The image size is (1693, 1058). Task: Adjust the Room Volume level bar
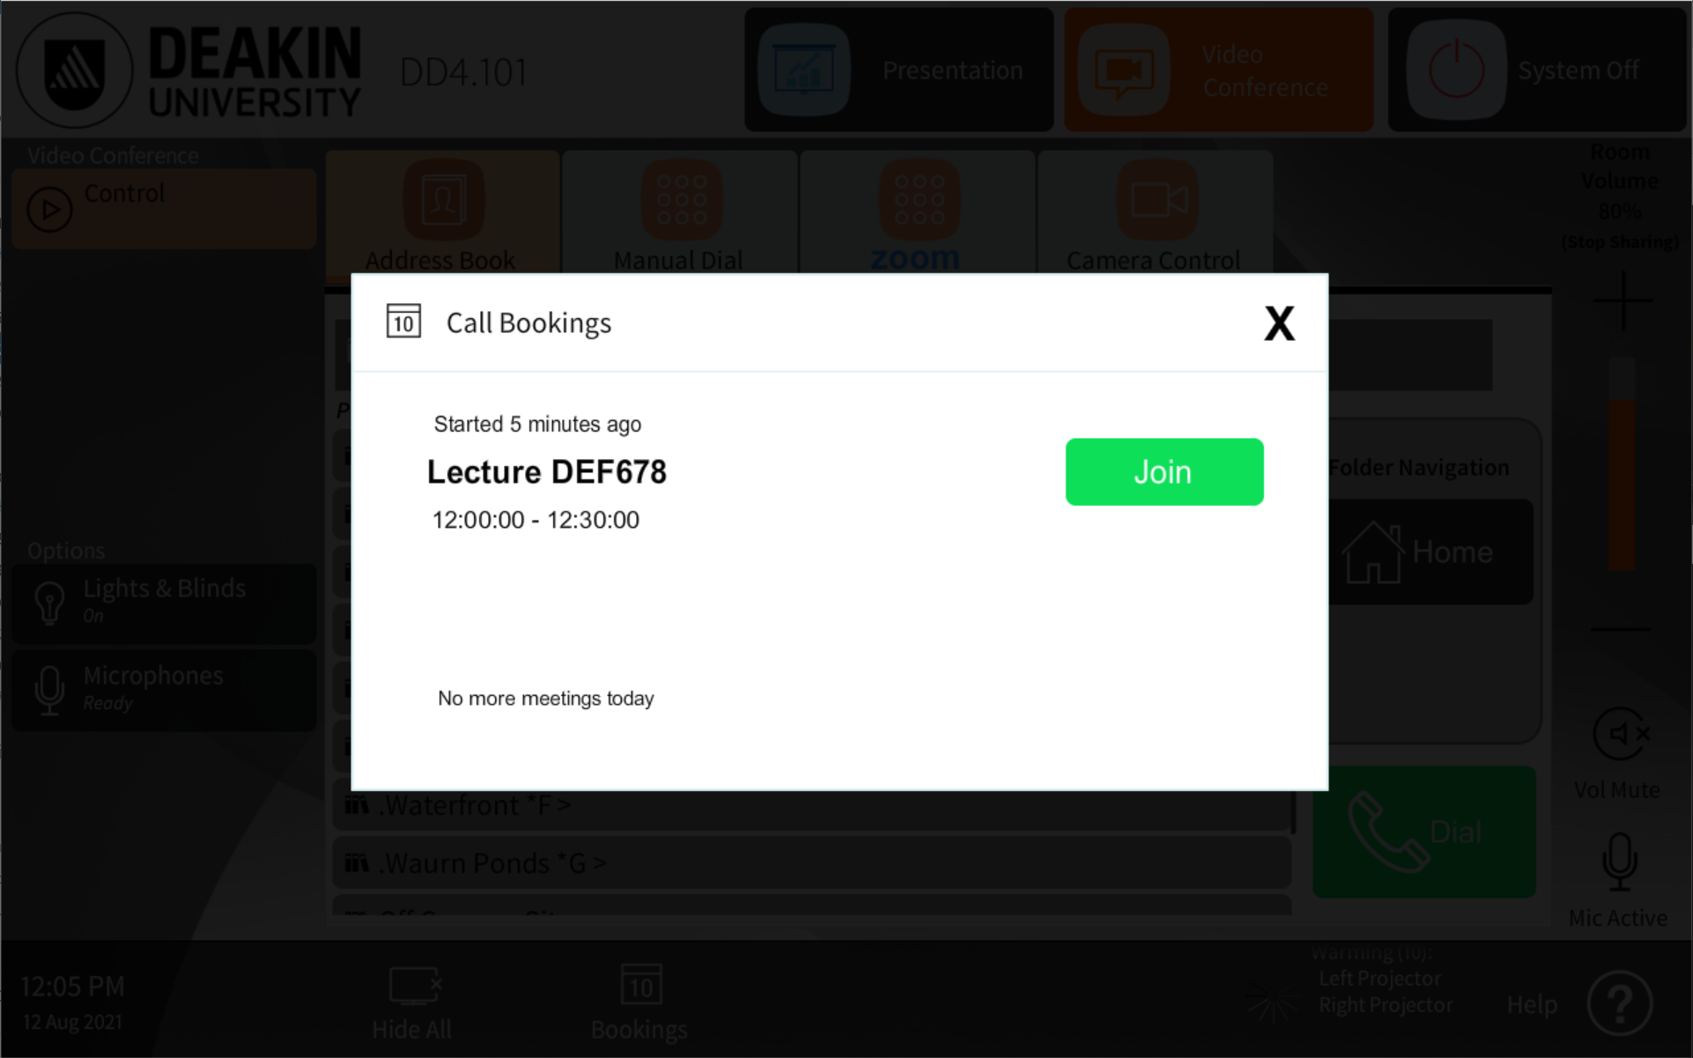(1622, 463)
